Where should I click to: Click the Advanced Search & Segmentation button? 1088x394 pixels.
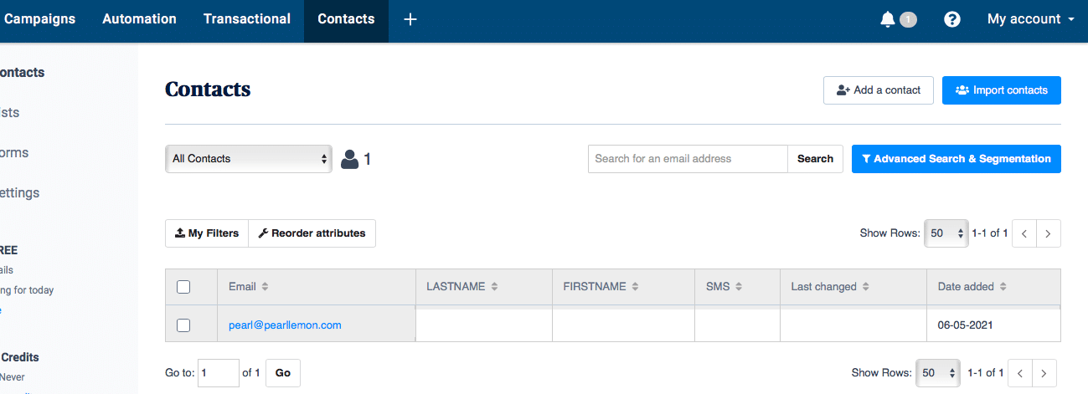[x=957, y=159]
